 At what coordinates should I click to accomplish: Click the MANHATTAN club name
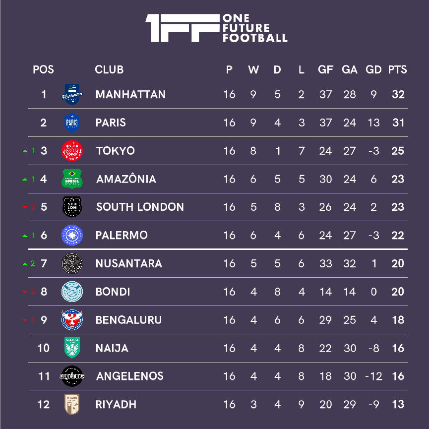point(130,94)
